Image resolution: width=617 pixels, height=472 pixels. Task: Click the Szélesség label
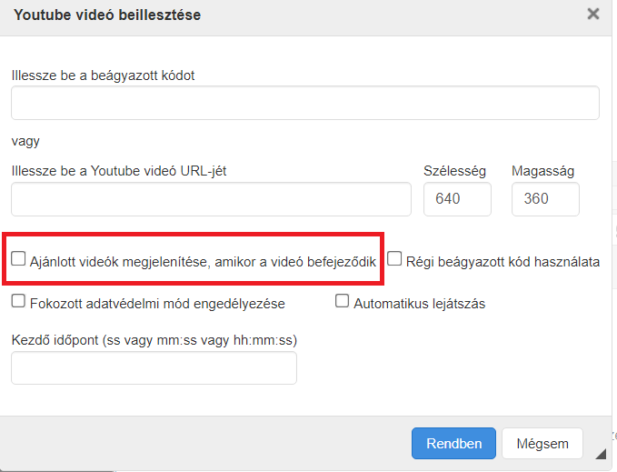(455, 171)
